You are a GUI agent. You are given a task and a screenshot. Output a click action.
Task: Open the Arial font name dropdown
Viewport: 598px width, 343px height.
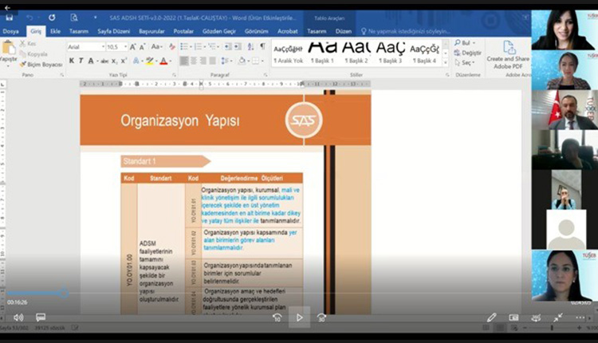click(x=85, y=47)
